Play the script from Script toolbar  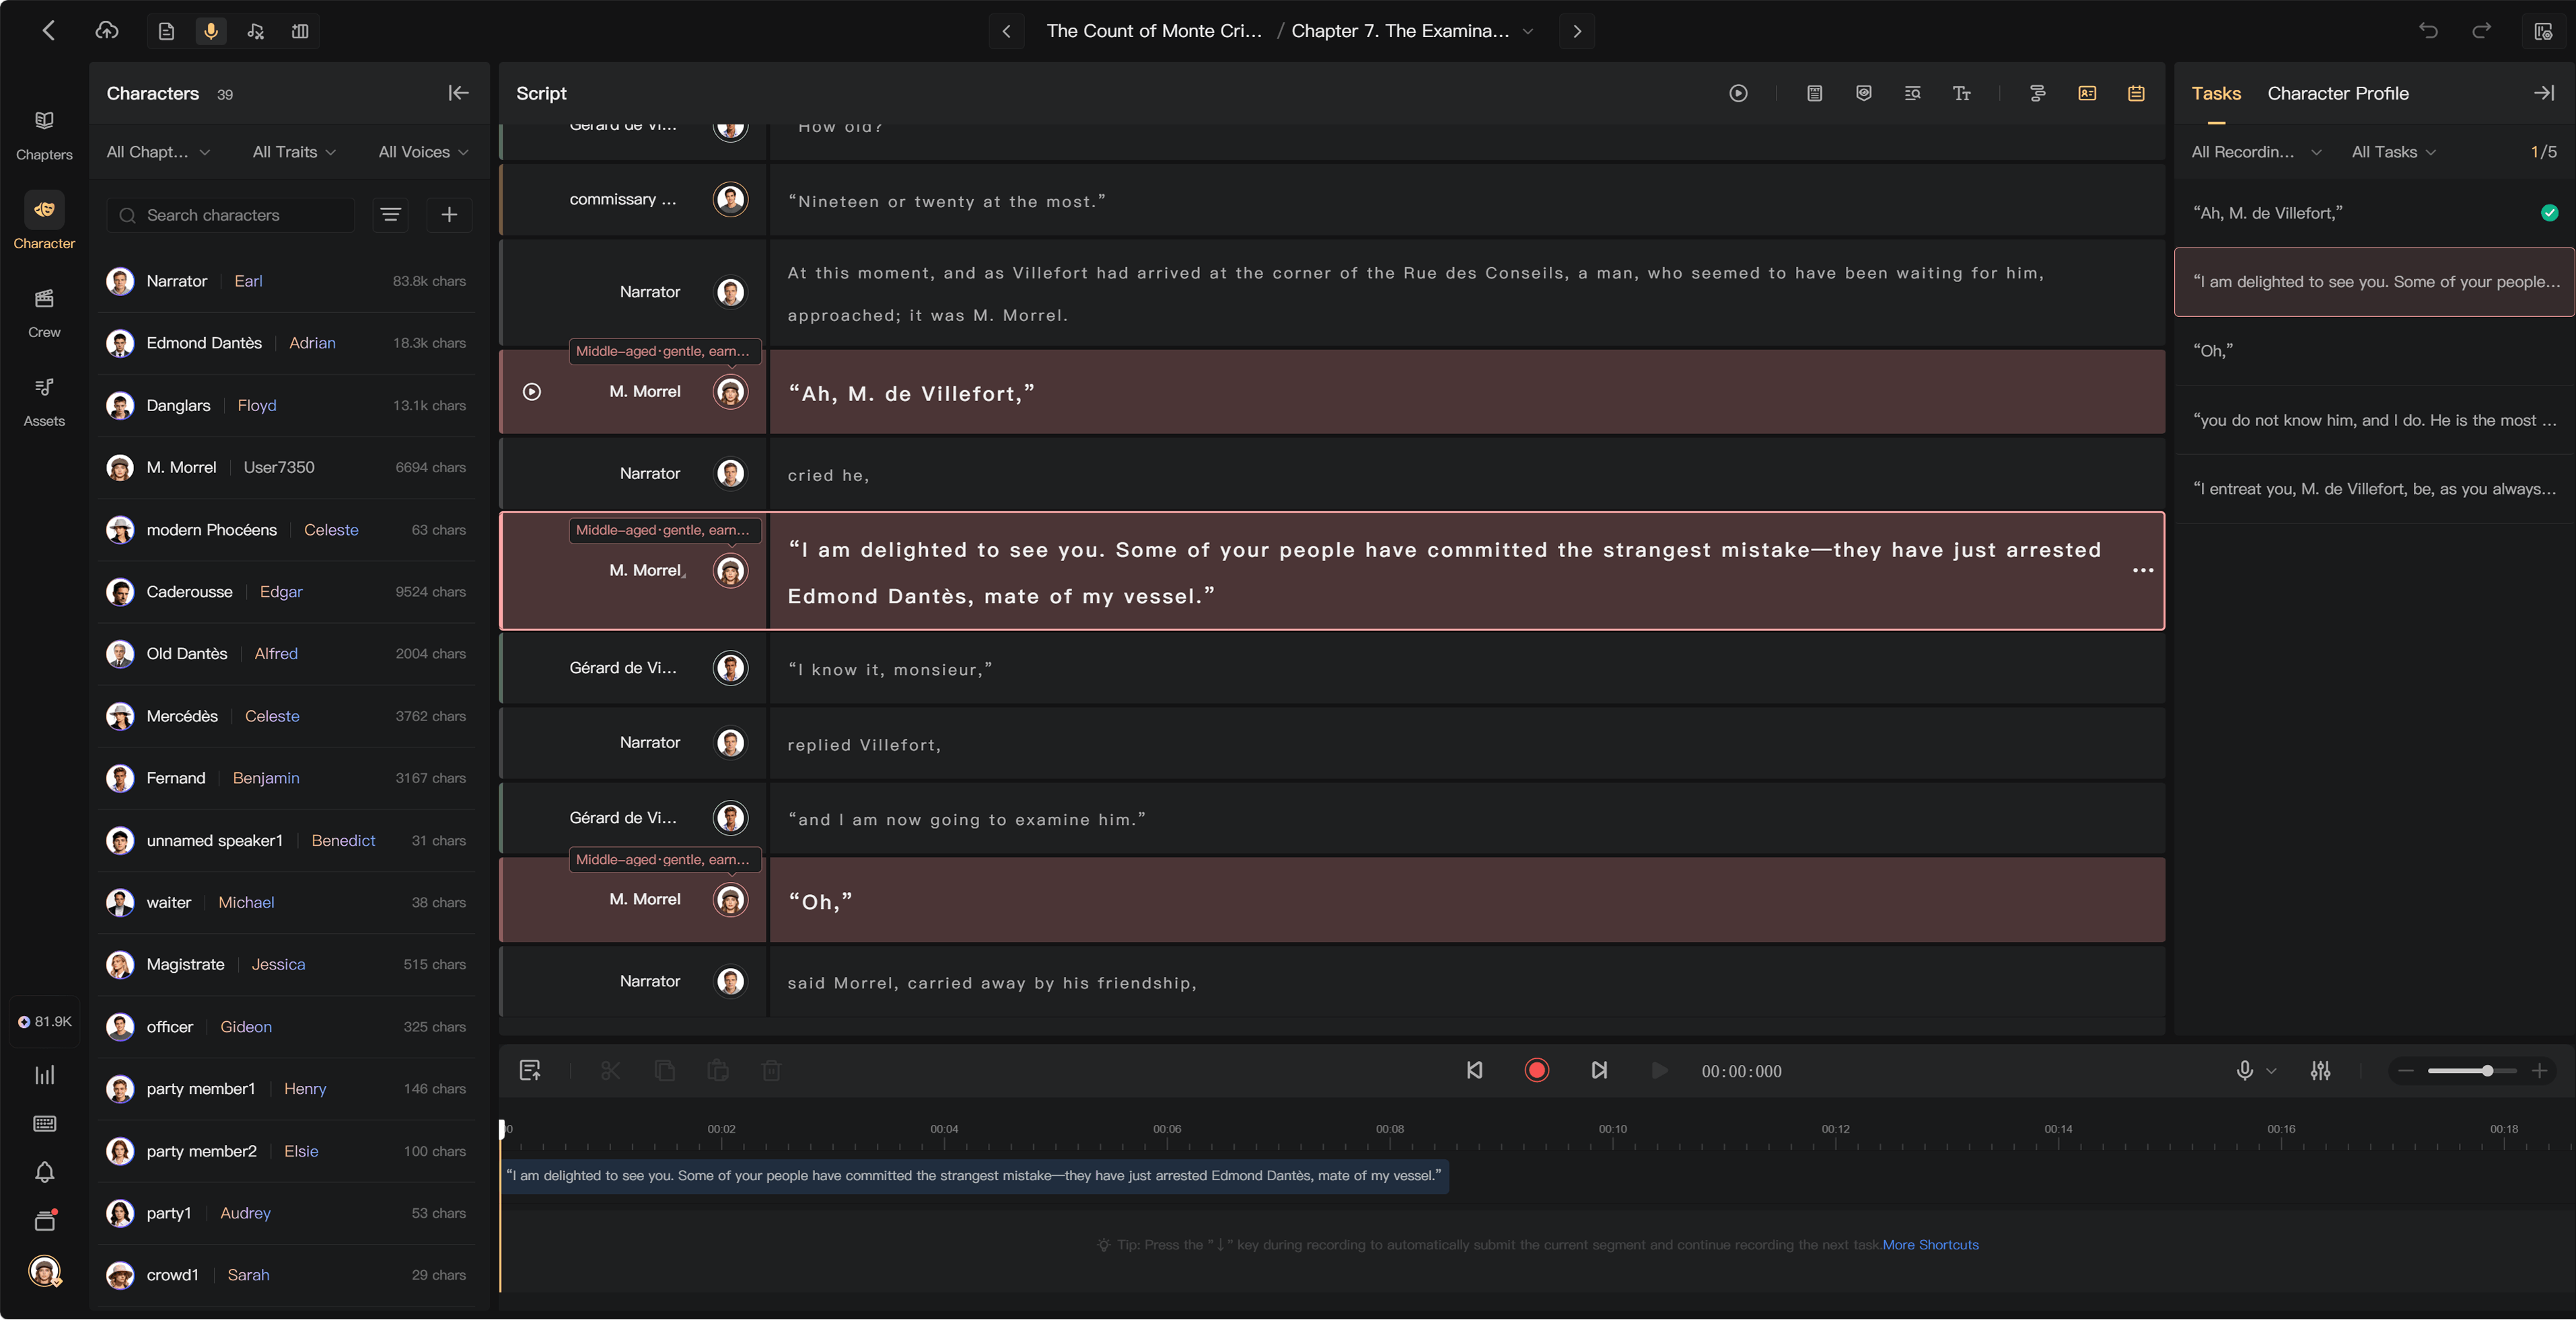tap(1738, 93)
